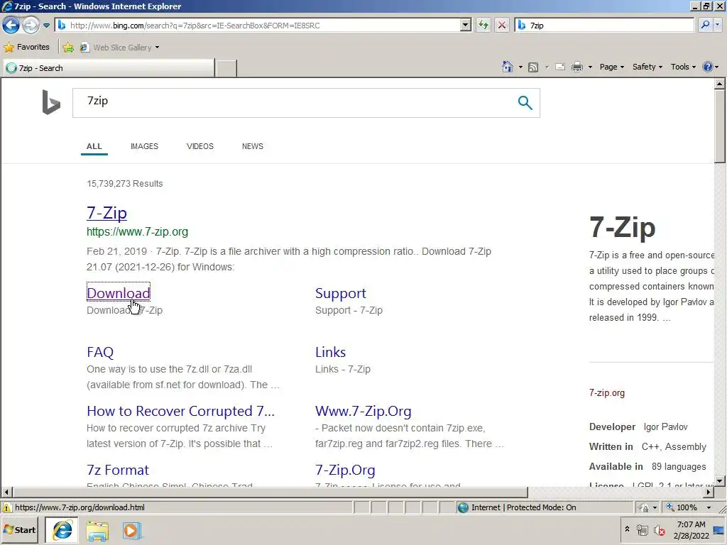The height and width of the screenshot is (545, 727).
Task: Open the FAQ sublink
Action: (x=100, y=352)
